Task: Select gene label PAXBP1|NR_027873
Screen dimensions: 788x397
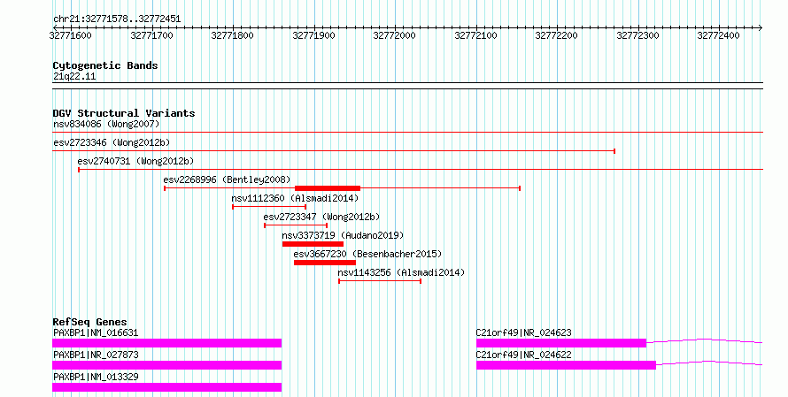Action: point(96,355)
